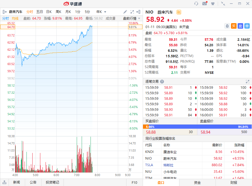Viewport: 252px width, 186px height.
Task: Collapse the right quote panel icon
Action: pyautogui.click(x=138, y=12)
